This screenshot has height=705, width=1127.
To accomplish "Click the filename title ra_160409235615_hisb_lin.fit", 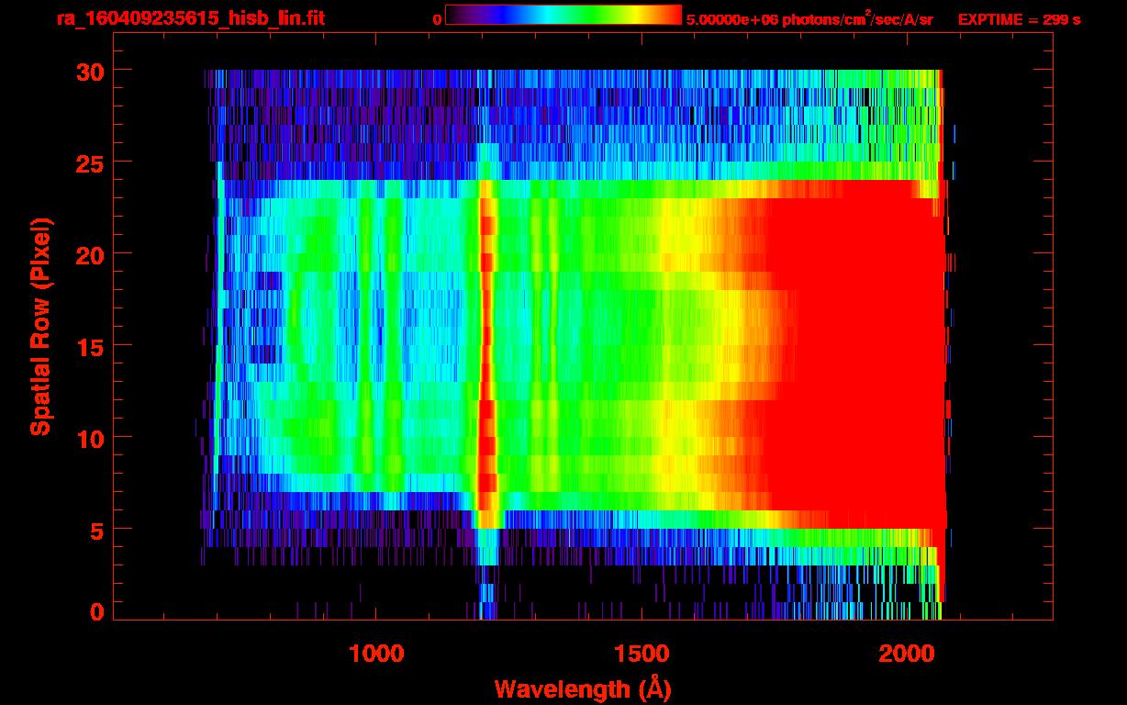I will pos(190,18).
